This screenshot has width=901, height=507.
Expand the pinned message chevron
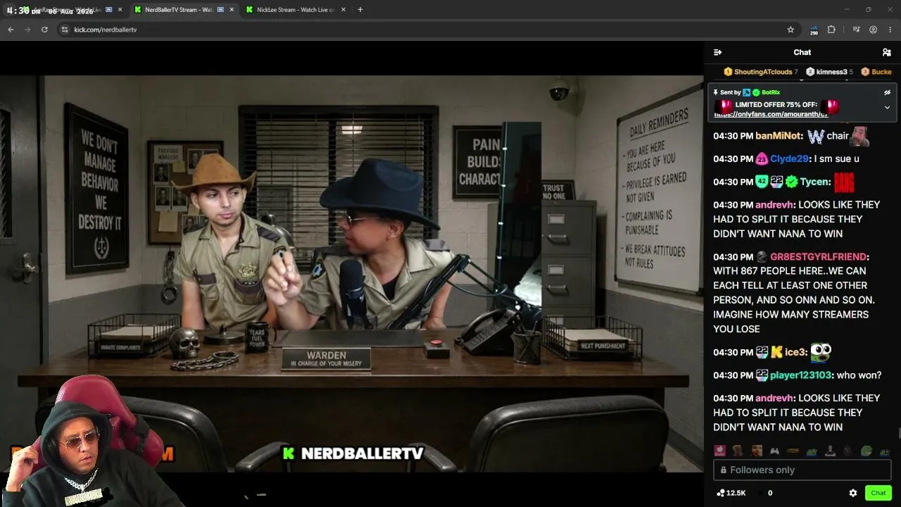click(x=887, y=108)
